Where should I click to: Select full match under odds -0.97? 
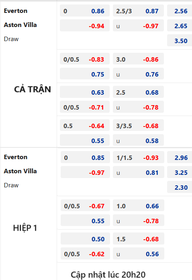click(138, 26)
